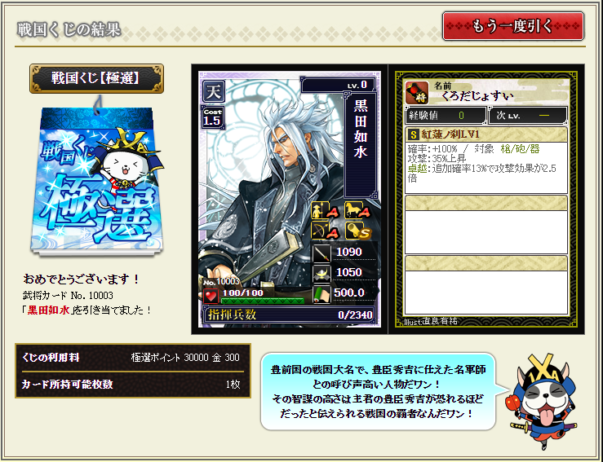The height and width of the screenshot is (462, 603).
Task: Click the green HP gauge bar
Action: [x=263, y=301]
